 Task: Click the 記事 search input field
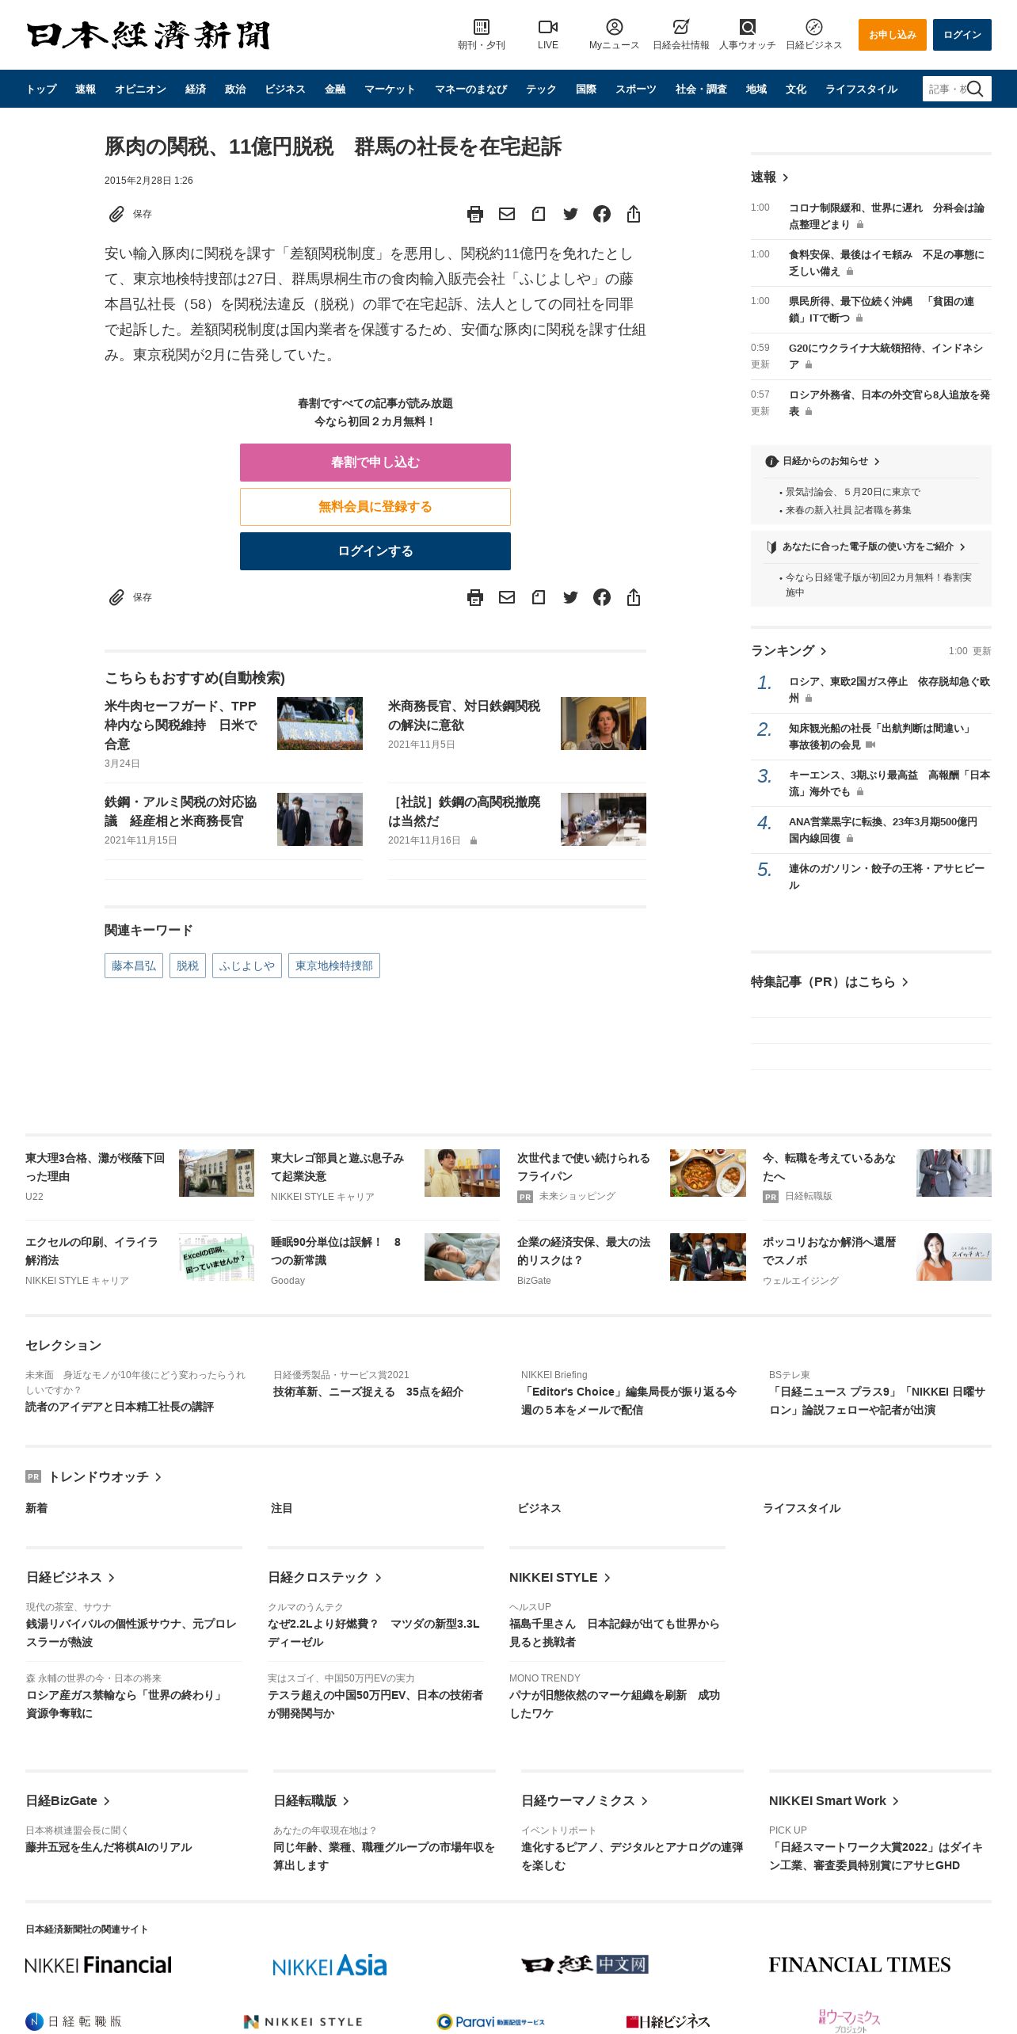point(946,89)
